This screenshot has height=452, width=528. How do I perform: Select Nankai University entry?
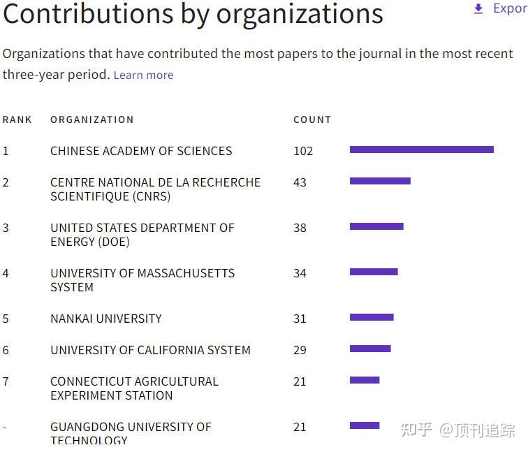click(106, 319)
